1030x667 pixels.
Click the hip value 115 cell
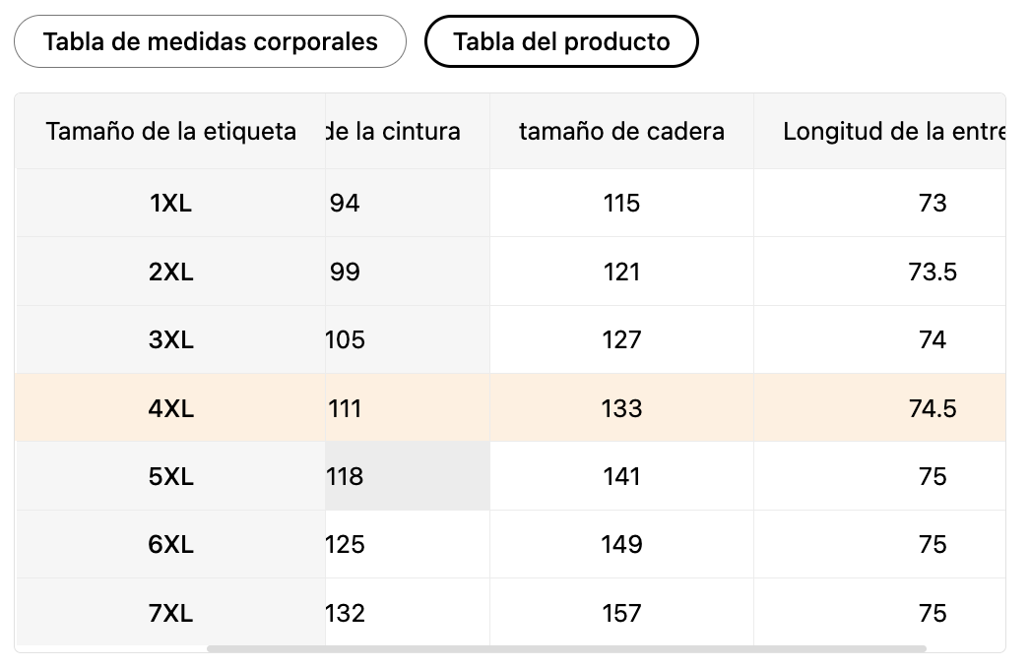click(x=621, y=203)
